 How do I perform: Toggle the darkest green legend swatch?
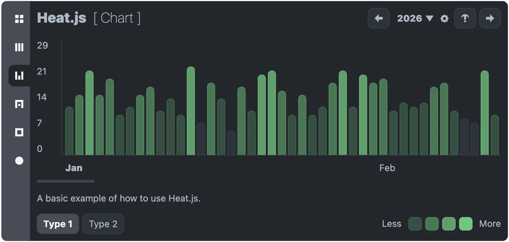pyautogui.click(x=415, y=224)
